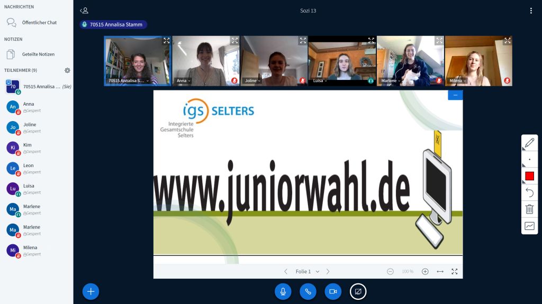Image resolution: width=542 pixels, height=304 pixels.
Task: Click the 100 % zoom value
Action: coord(408,272)
